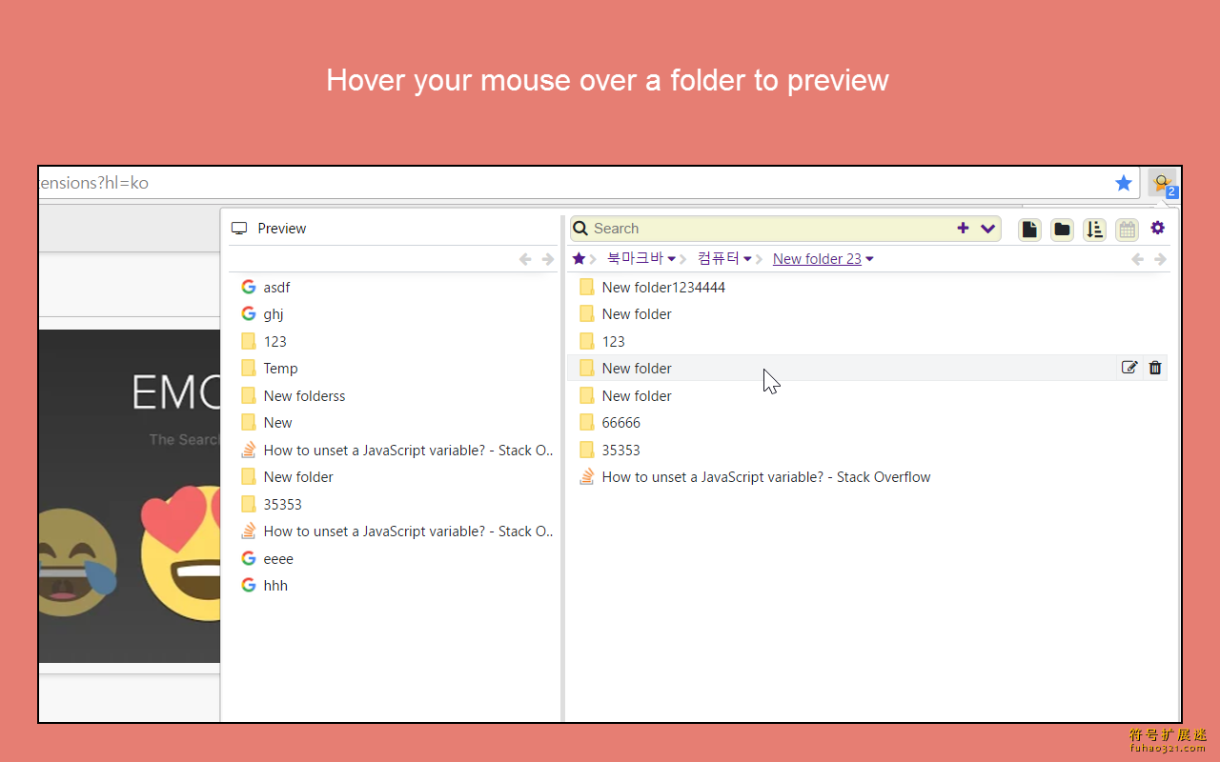Select the highlighted New folder row
The image size is (1220, 762).
[867, 368]
